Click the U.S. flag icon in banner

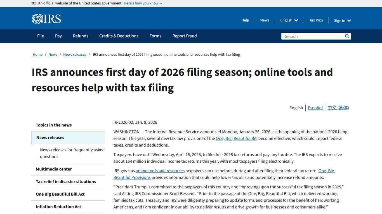click(34, 3)
